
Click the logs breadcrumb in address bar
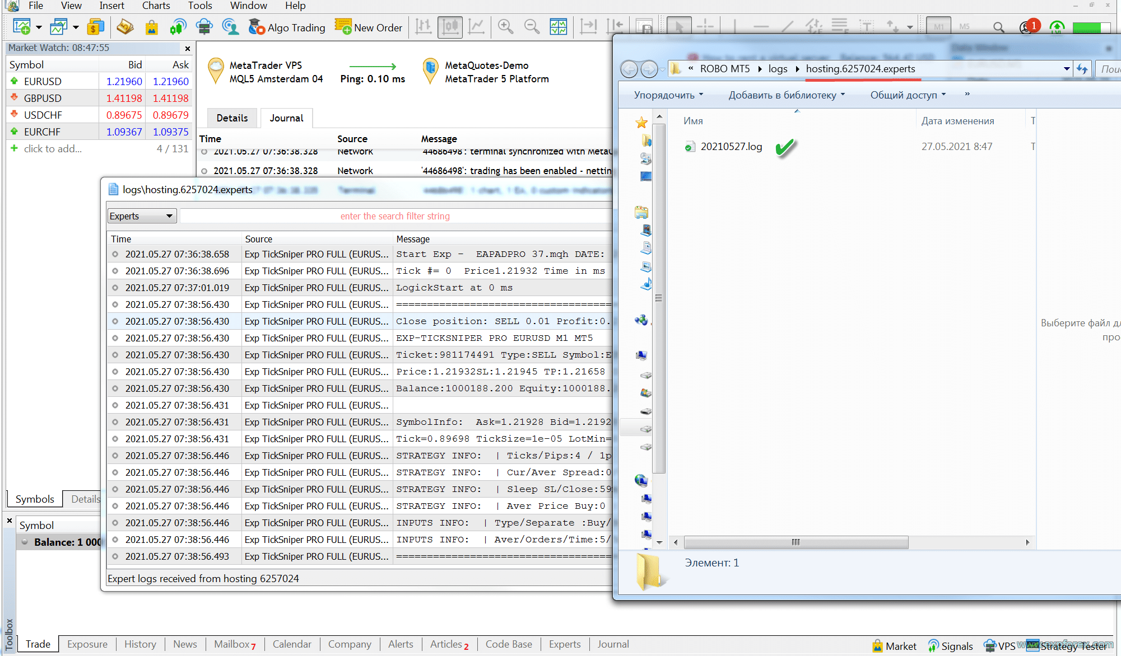(778, 69)
